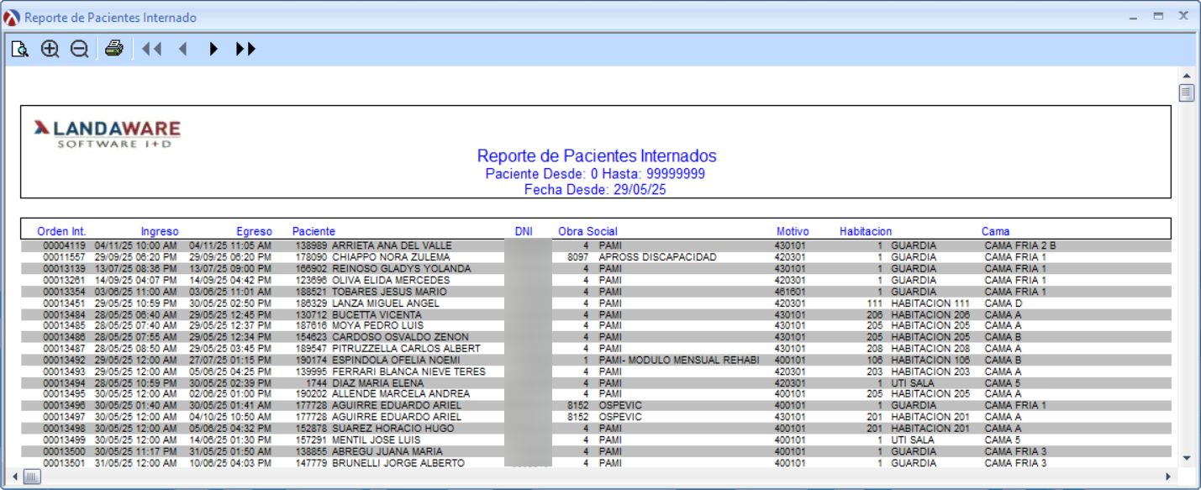Image resolution: width=1201 pixels, height=490 pixels.
Task: Select patient MENTIL JOSE LUIS
Action: 376,440
